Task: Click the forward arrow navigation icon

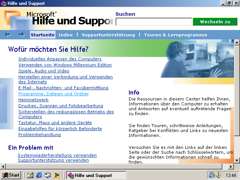Action: pyautogui.click(x=21, y=35)
